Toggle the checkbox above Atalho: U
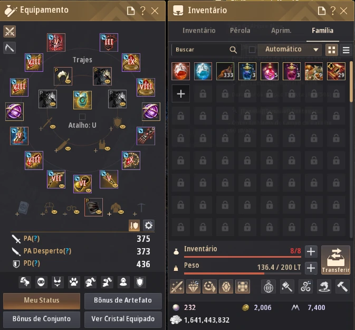The image size is (355, 330). (82, 117)
